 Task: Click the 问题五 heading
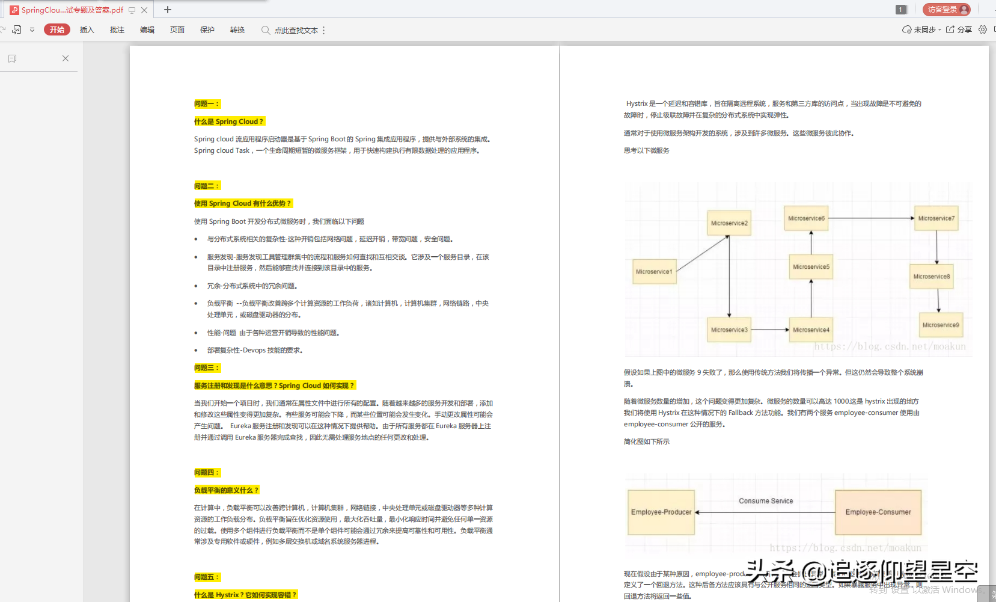point(207,577)
